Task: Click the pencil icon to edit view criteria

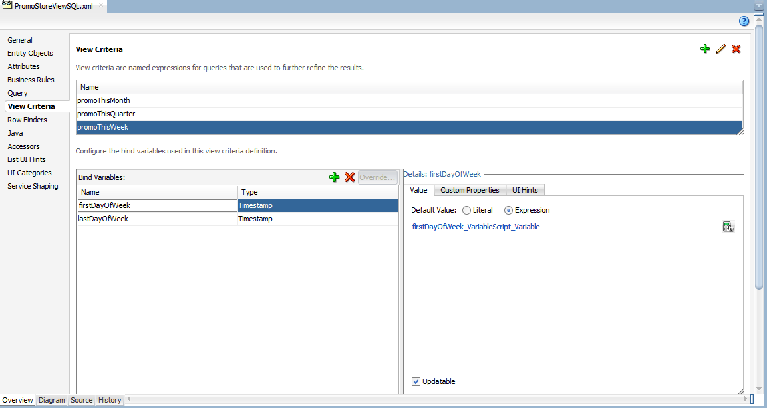Action: point(720,49)
